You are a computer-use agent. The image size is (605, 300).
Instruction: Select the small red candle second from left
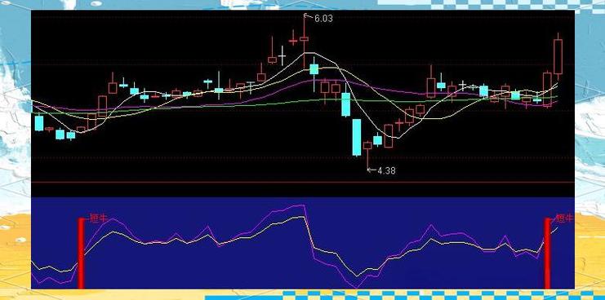coord(49,129)
